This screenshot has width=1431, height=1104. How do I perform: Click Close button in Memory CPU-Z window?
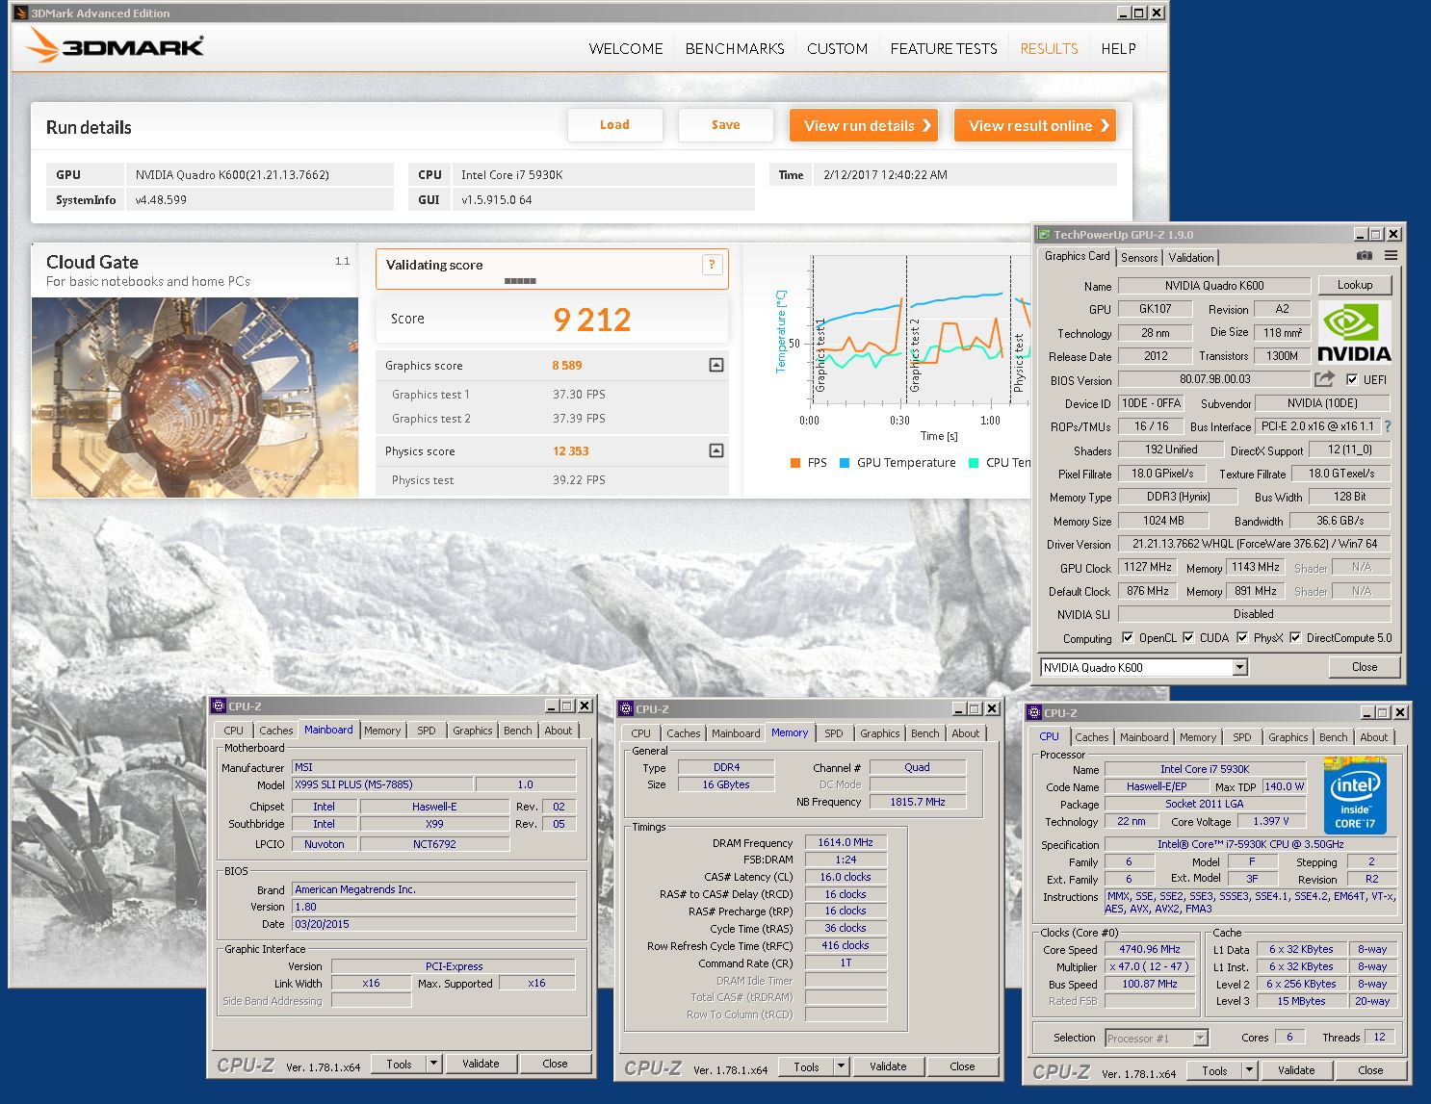pyautogui.click(x=962, y=1066)
